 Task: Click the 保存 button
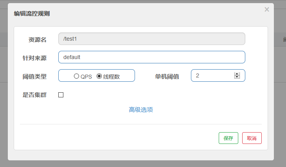pos(228,138)
